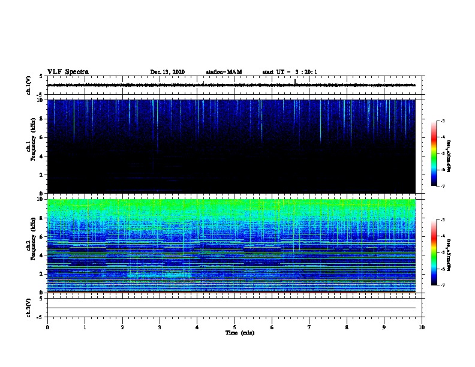Image resolution: width=475 pixels, height=367 pixels.
Task: Click time axis tick label "6"
Action: (272, 327)
